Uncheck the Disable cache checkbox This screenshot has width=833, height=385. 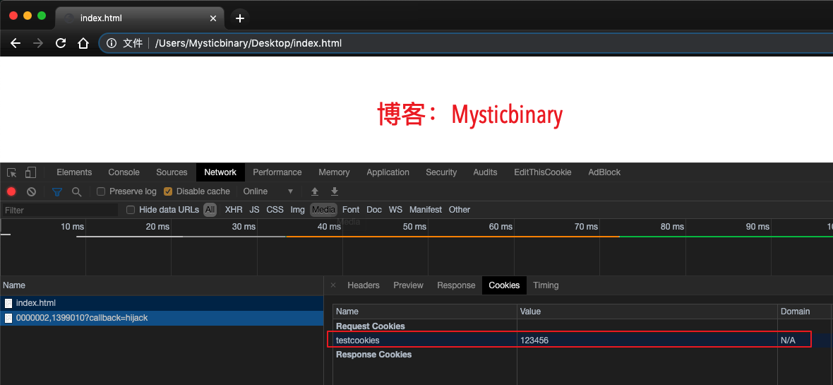pos(168,191)
